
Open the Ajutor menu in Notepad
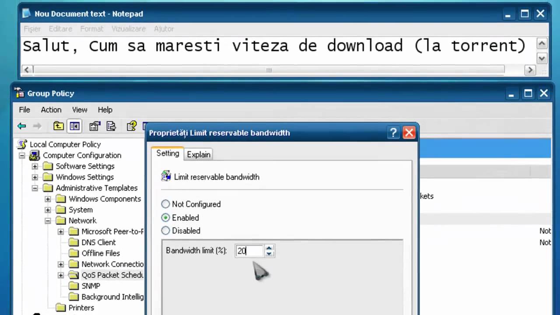(x=164, y=29)
